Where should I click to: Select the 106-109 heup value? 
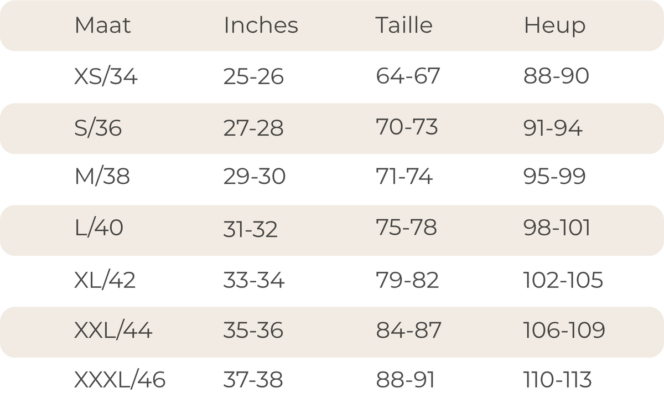[564, 330]
